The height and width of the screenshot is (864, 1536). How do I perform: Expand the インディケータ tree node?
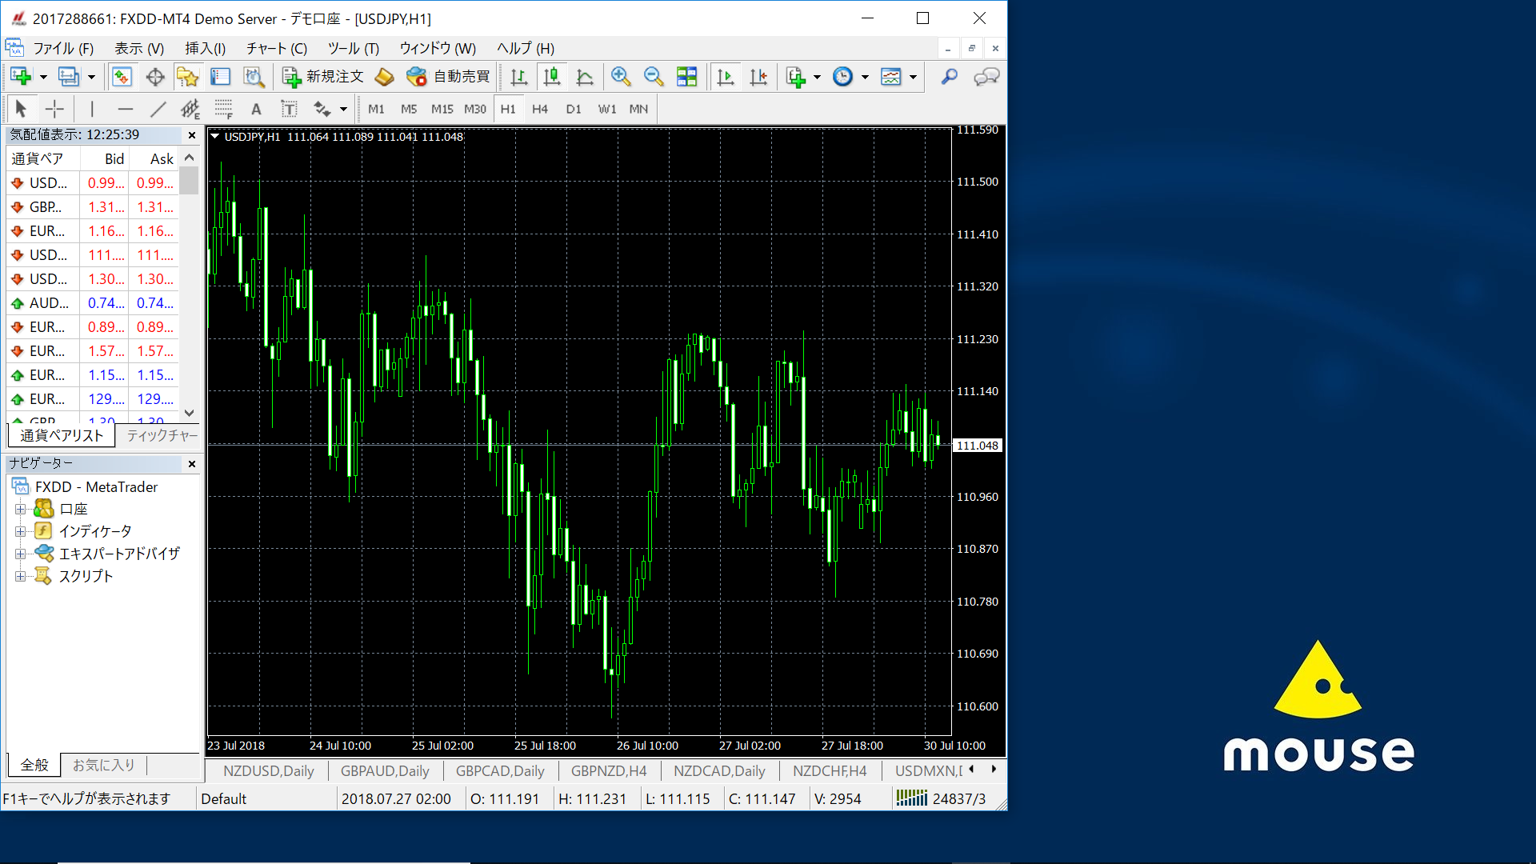21,531
